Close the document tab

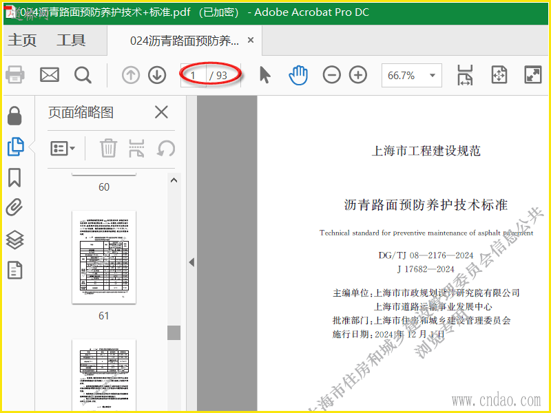pos(251,41)
